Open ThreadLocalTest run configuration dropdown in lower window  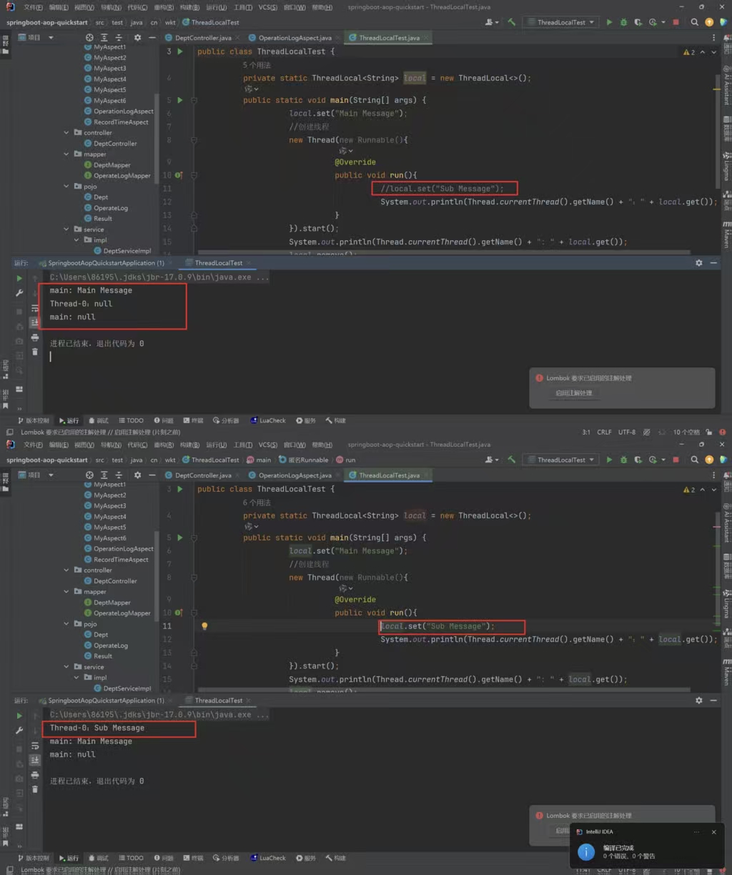560,460
